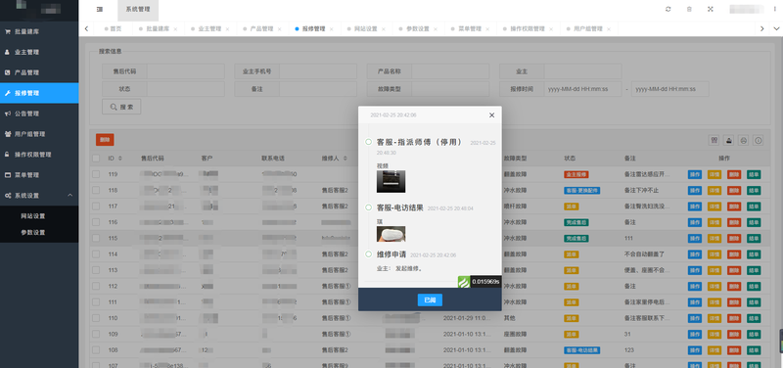This screenshot has width=783, height=368.
Task: Open the 故障类型 search dropdown field
Action: (450, 89)
